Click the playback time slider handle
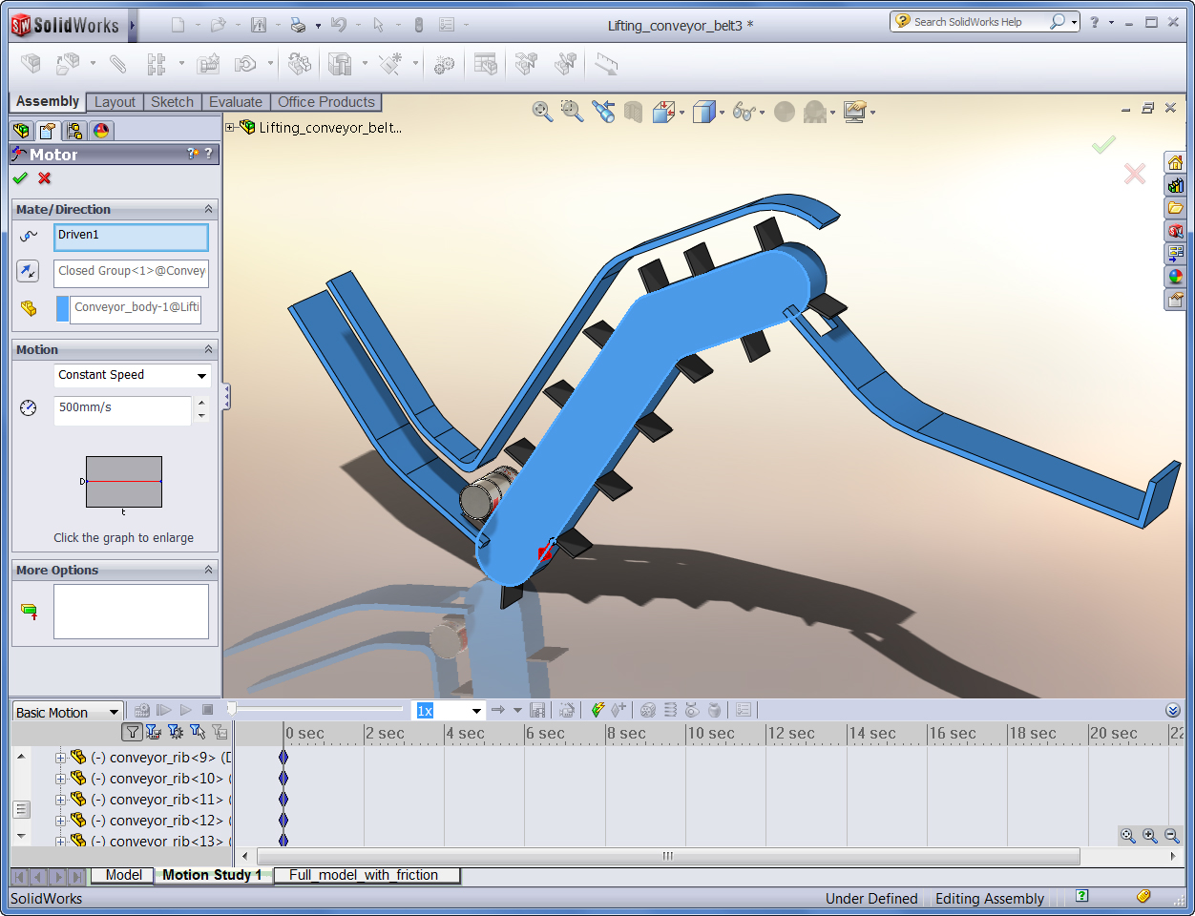The image size is (1195, 916). point(231,709)
